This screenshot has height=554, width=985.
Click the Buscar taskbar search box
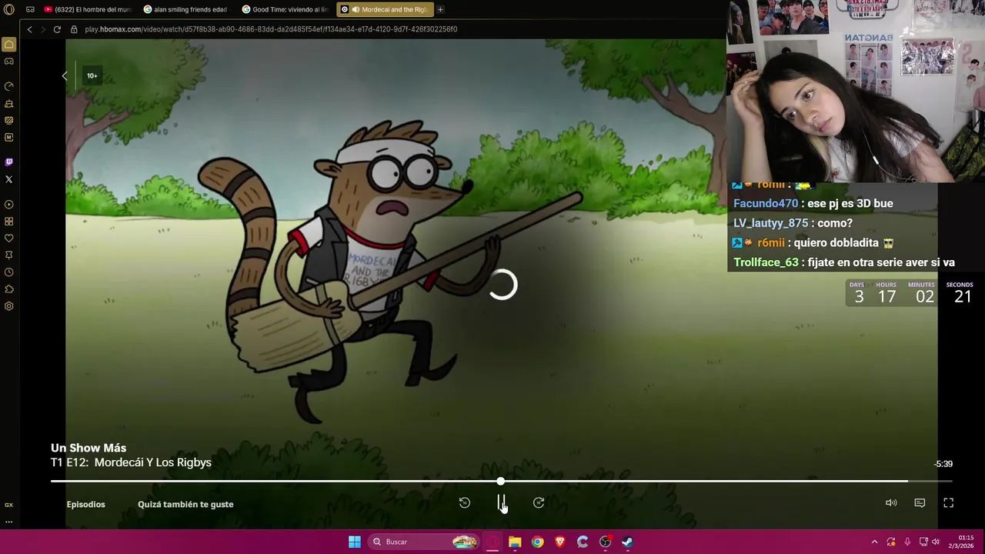coord(423,542)
